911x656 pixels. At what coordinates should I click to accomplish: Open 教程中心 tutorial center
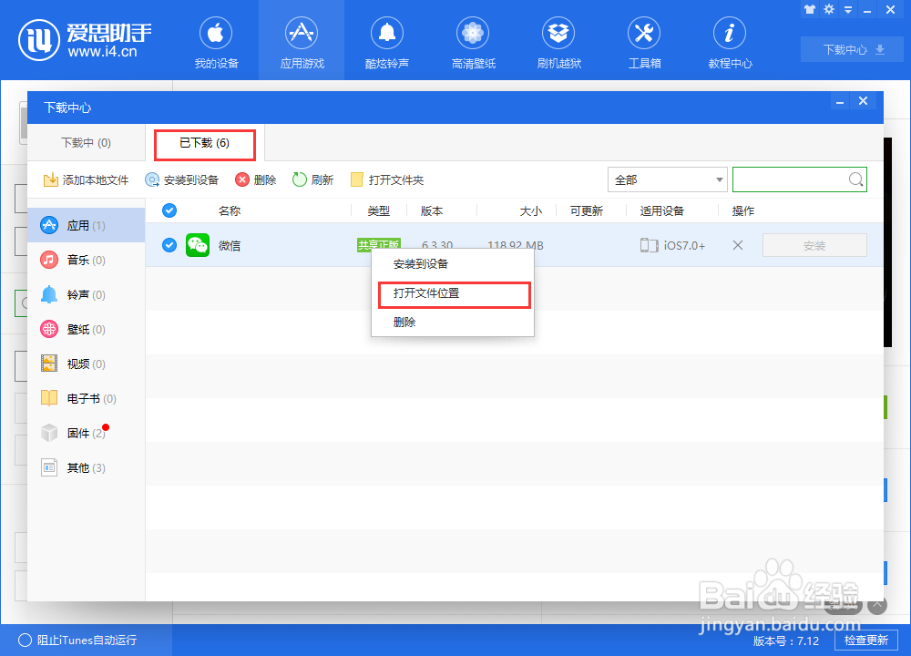[730, 41]
